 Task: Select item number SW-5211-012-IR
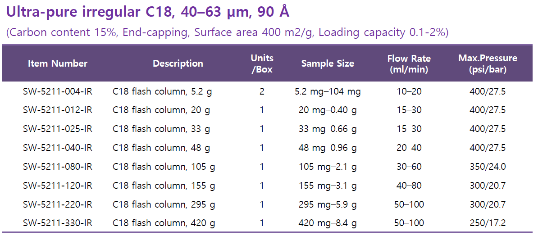coord(58,110)
